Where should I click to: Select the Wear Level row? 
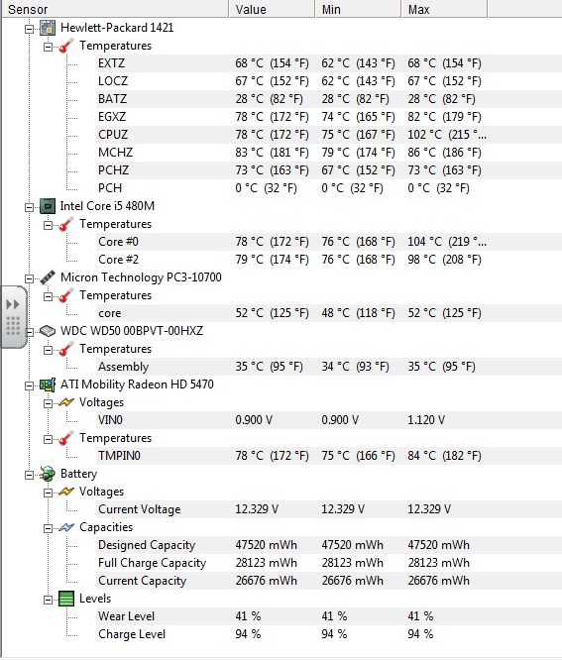pos(329,616)
